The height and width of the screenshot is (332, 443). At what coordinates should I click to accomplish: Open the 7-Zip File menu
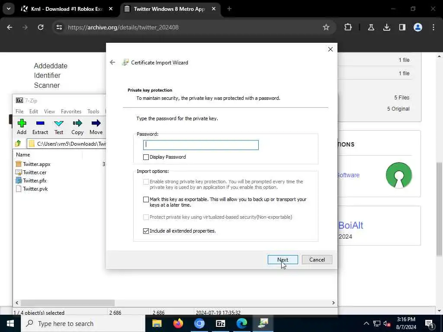[19, 112]
